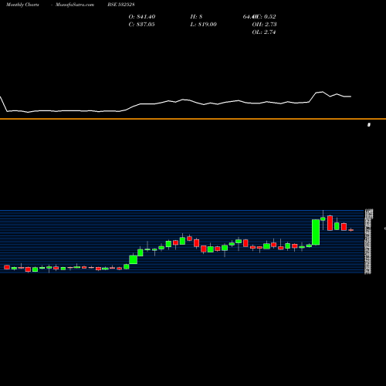Click the open price 'O: 841.40'
This screenshot has height=386, width=386.
[142, 17]
